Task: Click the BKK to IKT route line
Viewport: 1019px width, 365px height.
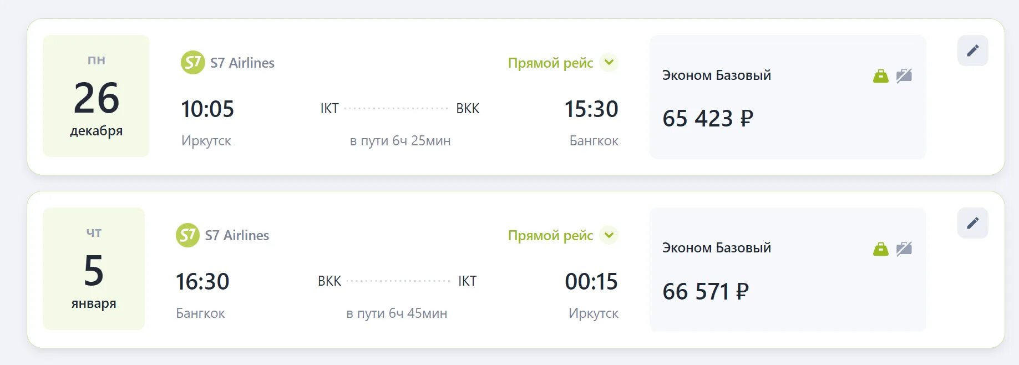Action: [398, 281]
